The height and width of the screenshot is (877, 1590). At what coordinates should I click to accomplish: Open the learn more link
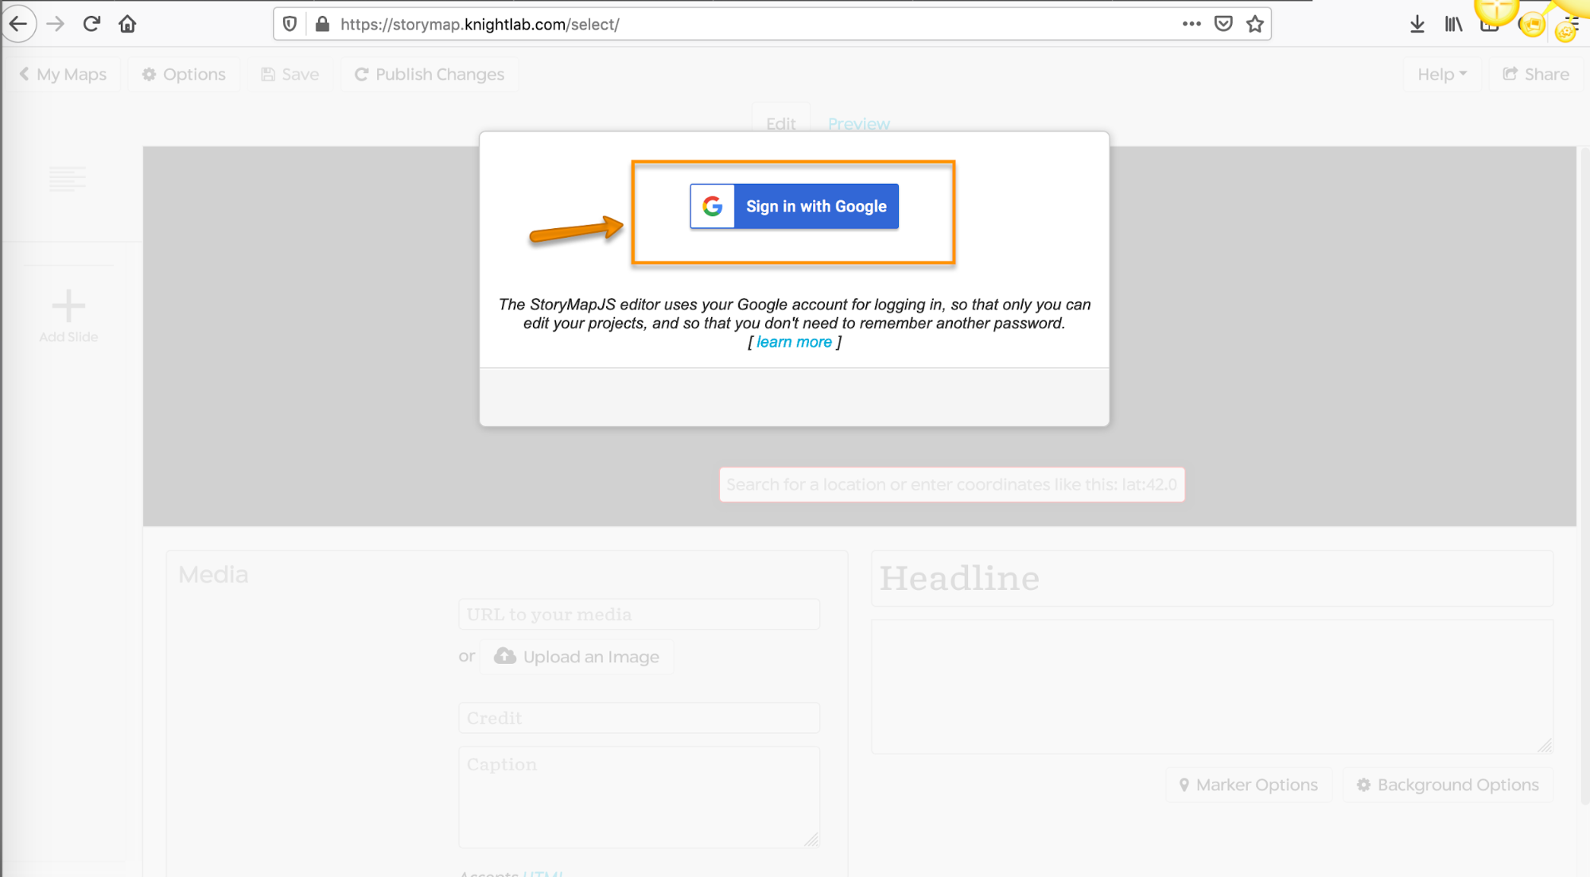tap(794, 341)
